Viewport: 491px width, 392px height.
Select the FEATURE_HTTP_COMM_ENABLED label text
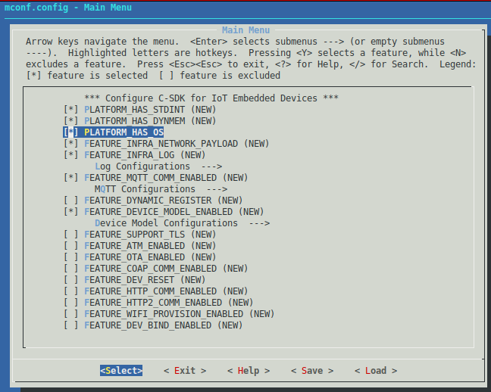(x=150, y=291)
